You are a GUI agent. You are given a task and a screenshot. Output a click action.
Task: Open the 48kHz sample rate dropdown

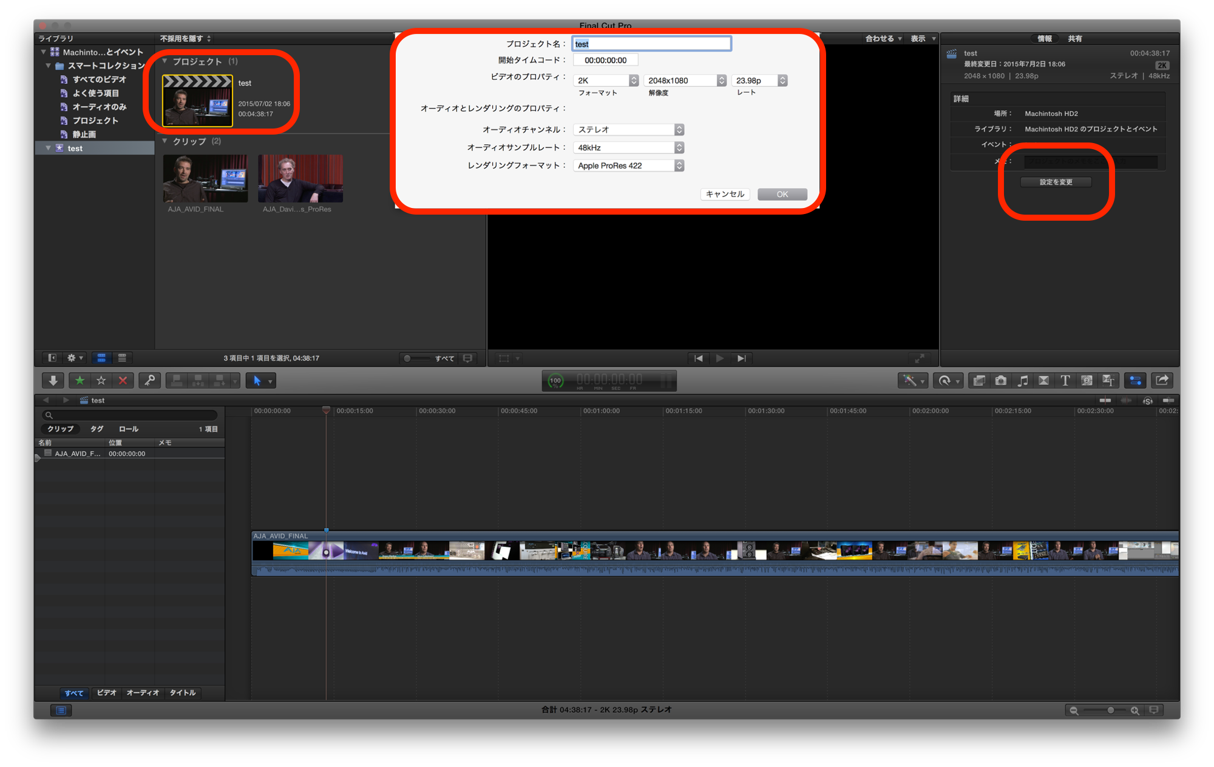tap(629, 148)
